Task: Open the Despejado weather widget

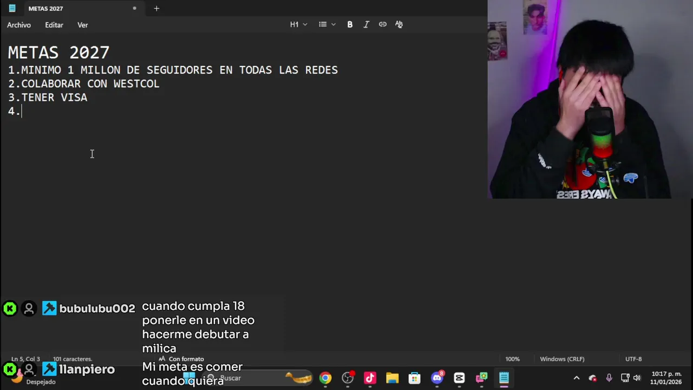Action: pos(32,378)
